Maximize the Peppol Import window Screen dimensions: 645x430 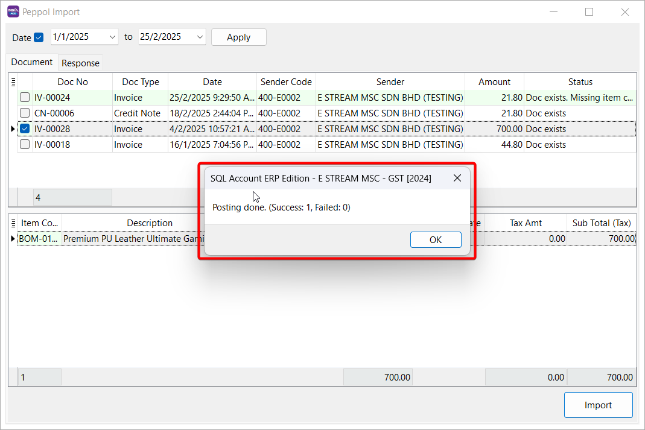pos(589,12)
